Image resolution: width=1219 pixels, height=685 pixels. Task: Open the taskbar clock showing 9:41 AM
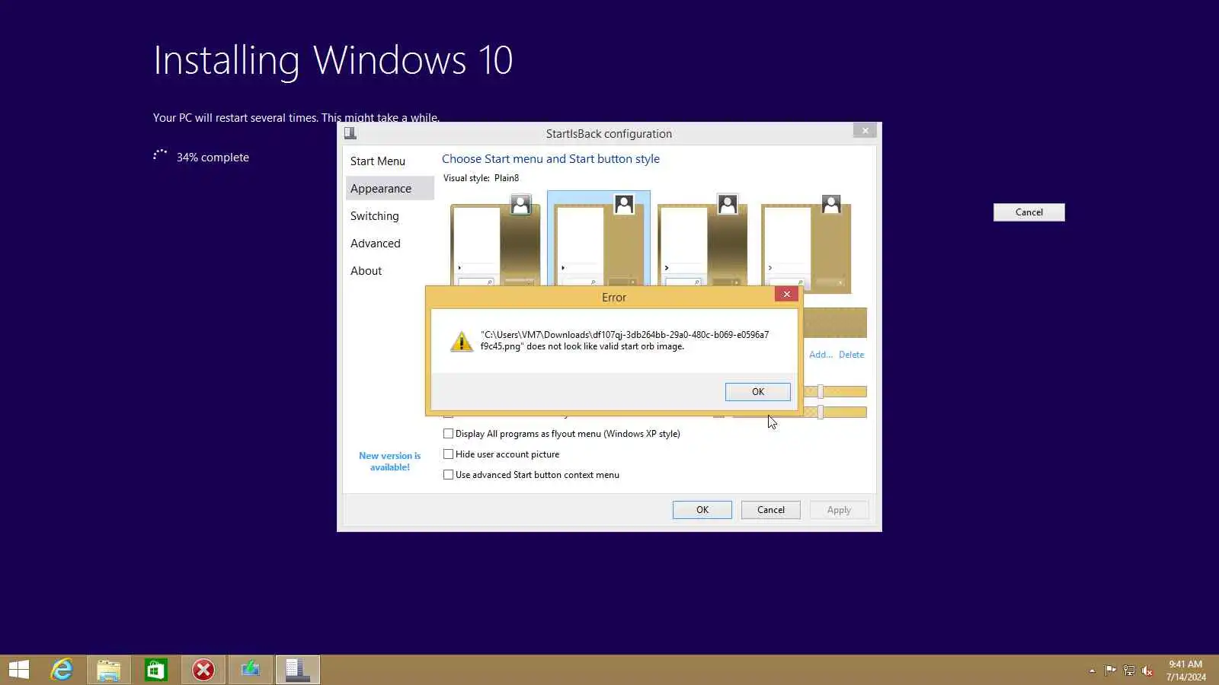(1185, 671)
